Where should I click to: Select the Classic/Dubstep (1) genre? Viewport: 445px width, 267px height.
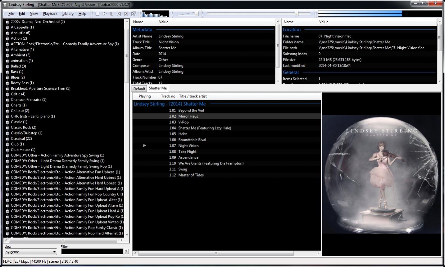pos(27,133)
